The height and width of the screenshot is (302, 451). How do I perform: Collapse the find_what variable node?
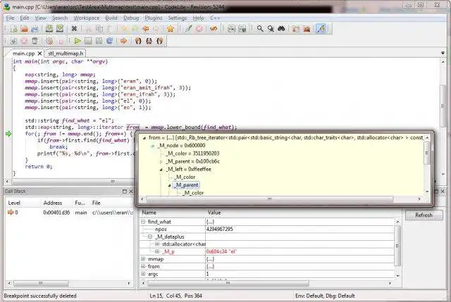coord(143,221)
